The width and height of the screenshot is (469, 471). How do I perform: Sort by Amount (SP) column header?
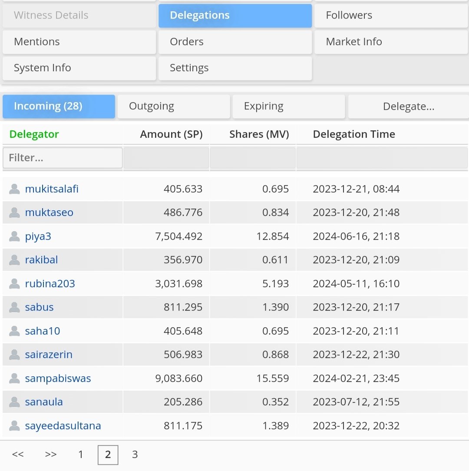click(x=171, y=134)
